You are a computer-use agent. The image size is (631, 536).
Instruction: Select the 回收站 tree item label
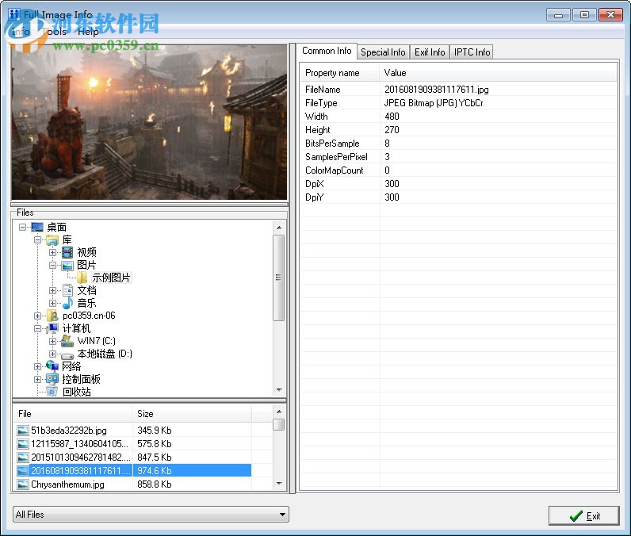pos(77,392)
